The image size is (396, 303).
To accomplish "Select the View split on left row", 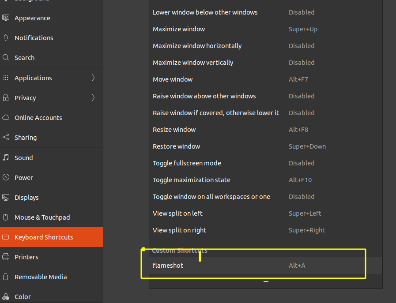I will [x=266, y=213].
